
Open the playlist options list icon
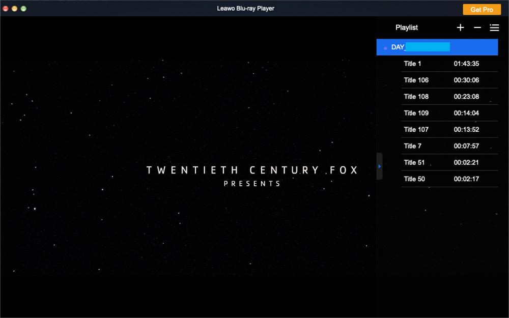[x=494, y=27]
